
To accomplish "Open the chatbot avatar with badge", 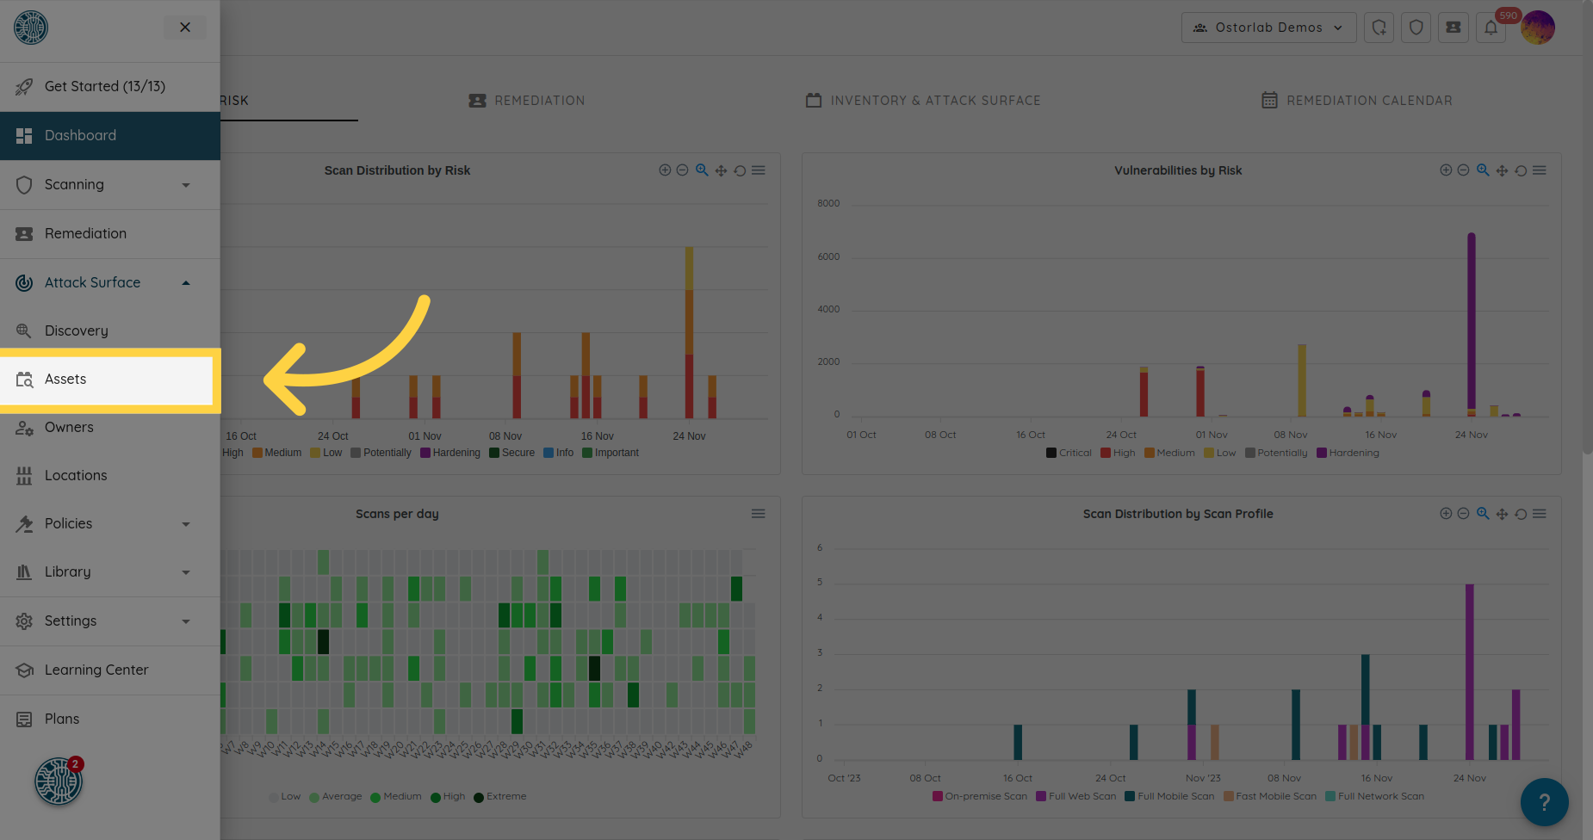I will [58, 781].
